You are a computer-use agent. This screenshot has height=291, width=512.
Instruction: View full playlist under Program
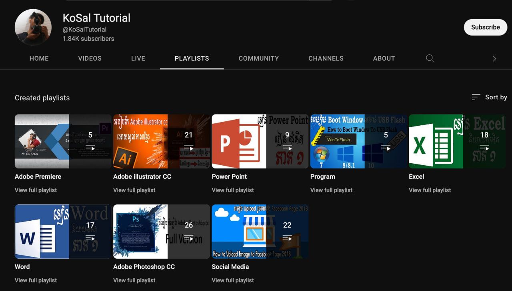pos(331,190)
